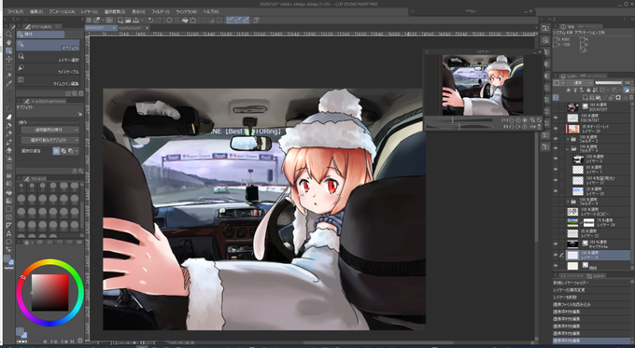Select the レイヤー選択 sub tool
The width and height of the screenshot is (635, 348).
pos(48,57)
